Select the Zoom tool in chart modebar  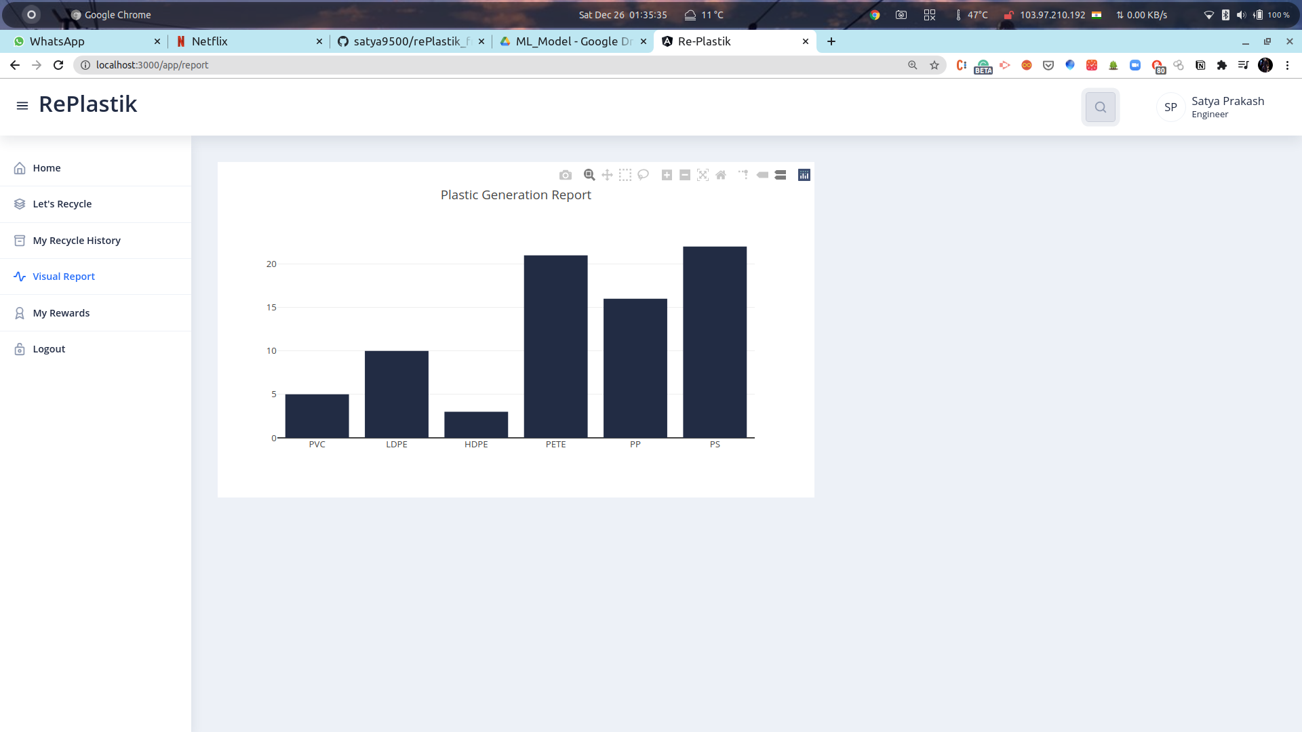[x=589, y=175]
